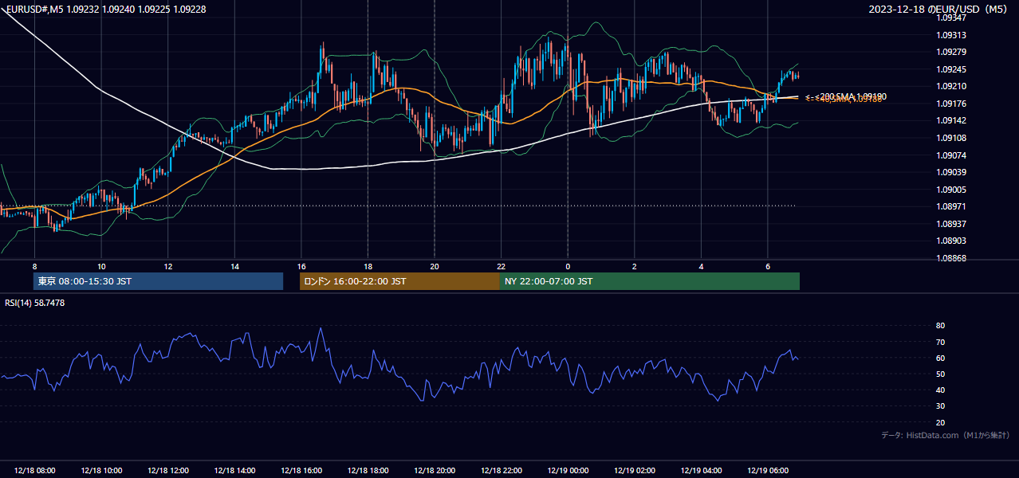Click the 12/18 18:00 date label
Image resolution: width=1019 pixels, height=478 pixels.
click(x=368, y=471)
